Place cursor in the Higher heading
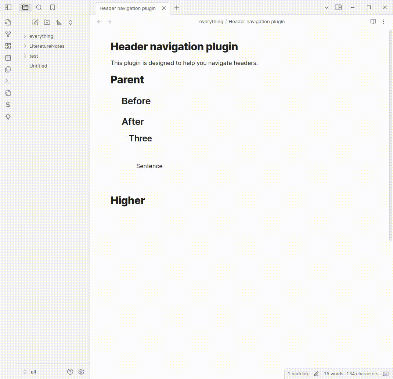Viewport: 393px width, 379px height. point(127,201)
